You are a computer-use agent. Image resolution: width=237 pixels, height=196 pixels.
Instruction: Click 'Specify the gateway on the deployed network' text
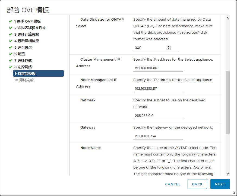point(173,127)
